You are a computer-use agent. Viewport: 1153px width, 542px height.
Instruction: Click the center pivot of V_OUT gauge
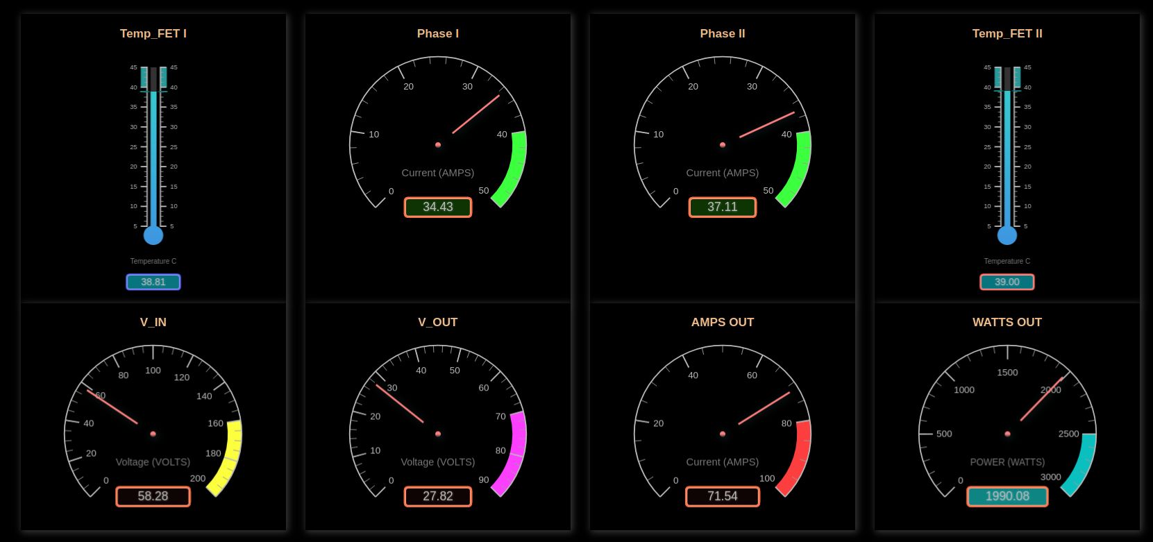pos(438,434)
